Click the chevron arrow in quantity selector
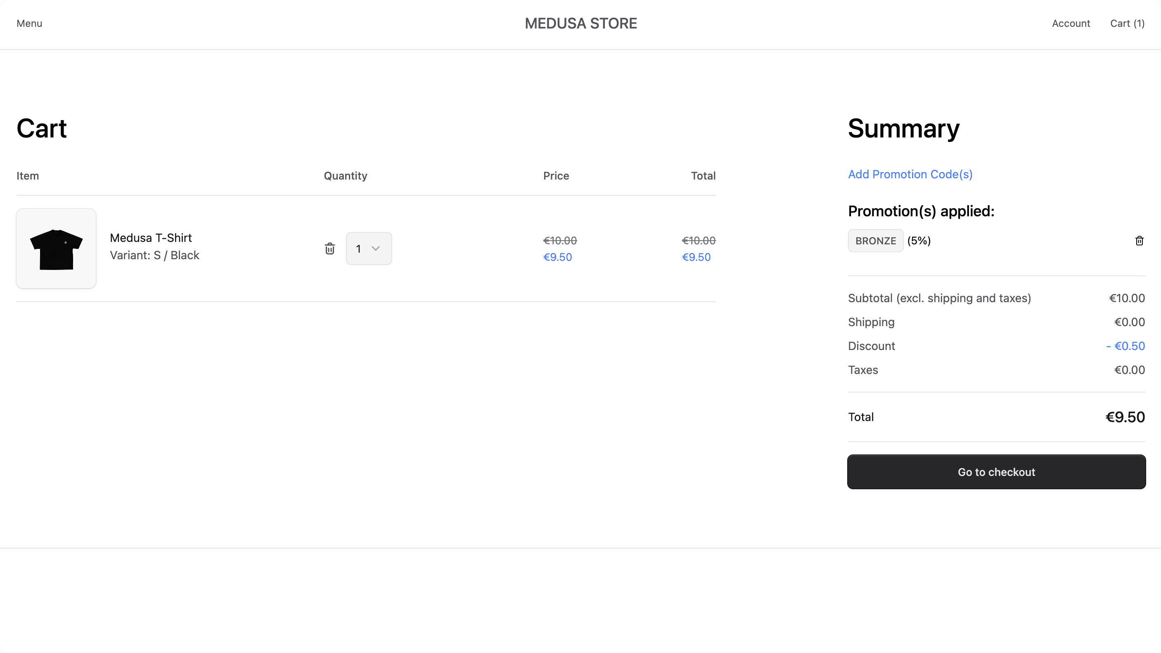This screenshot has height=653, width=1161. tap(375, 248)
